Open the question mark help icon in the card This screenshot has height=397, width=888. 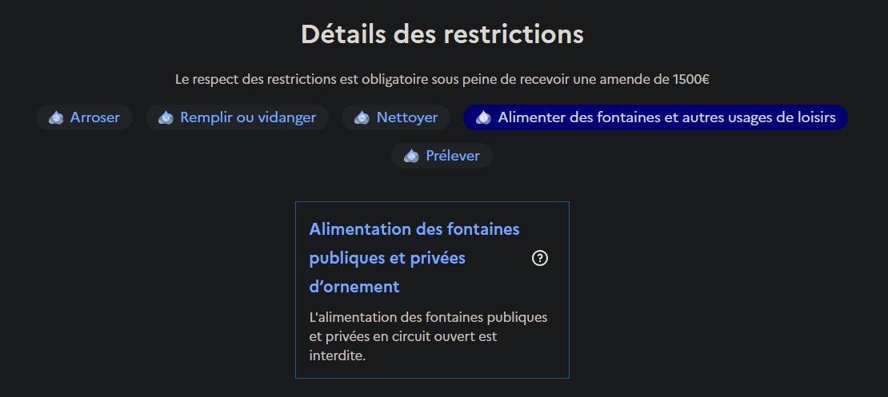pos(540,258)
